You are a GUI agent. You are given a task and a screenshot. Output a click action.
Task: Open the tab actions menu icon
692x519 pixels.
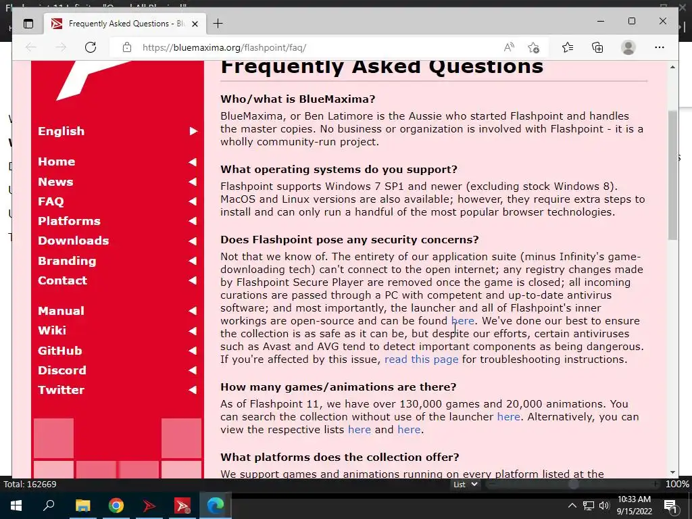click(x=28, y=24)
